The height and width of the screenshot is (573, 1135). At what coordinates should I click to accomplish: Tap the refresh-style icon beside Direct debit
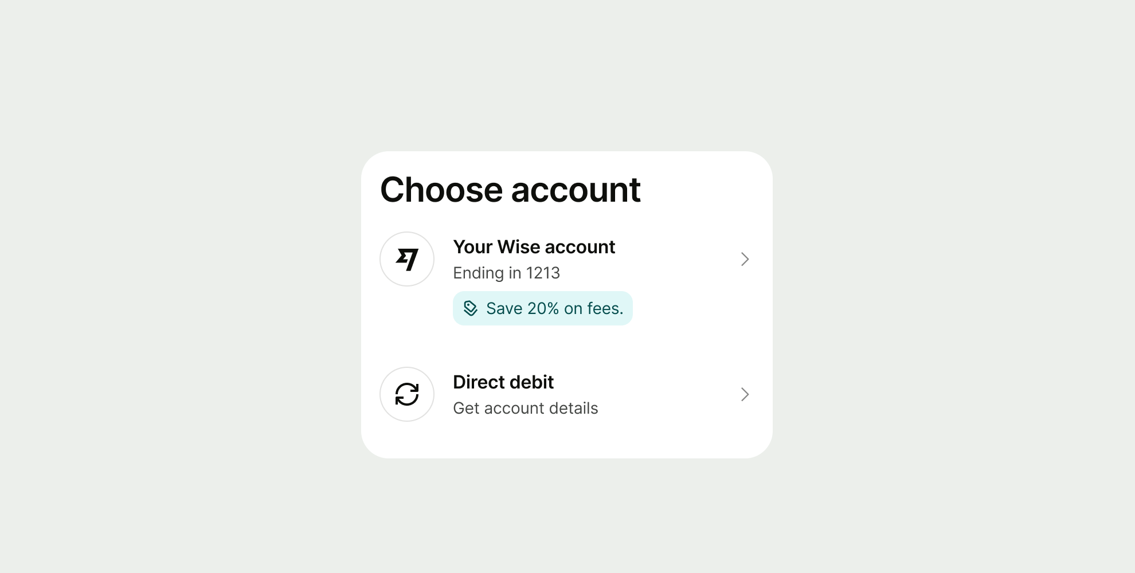pos(407,394)
